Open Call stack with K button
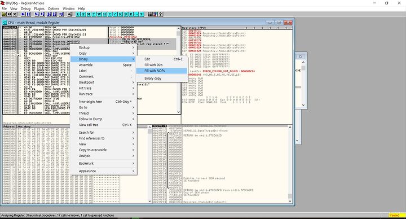This screenshot has width=406, height=219. click(x=121, y=14)
